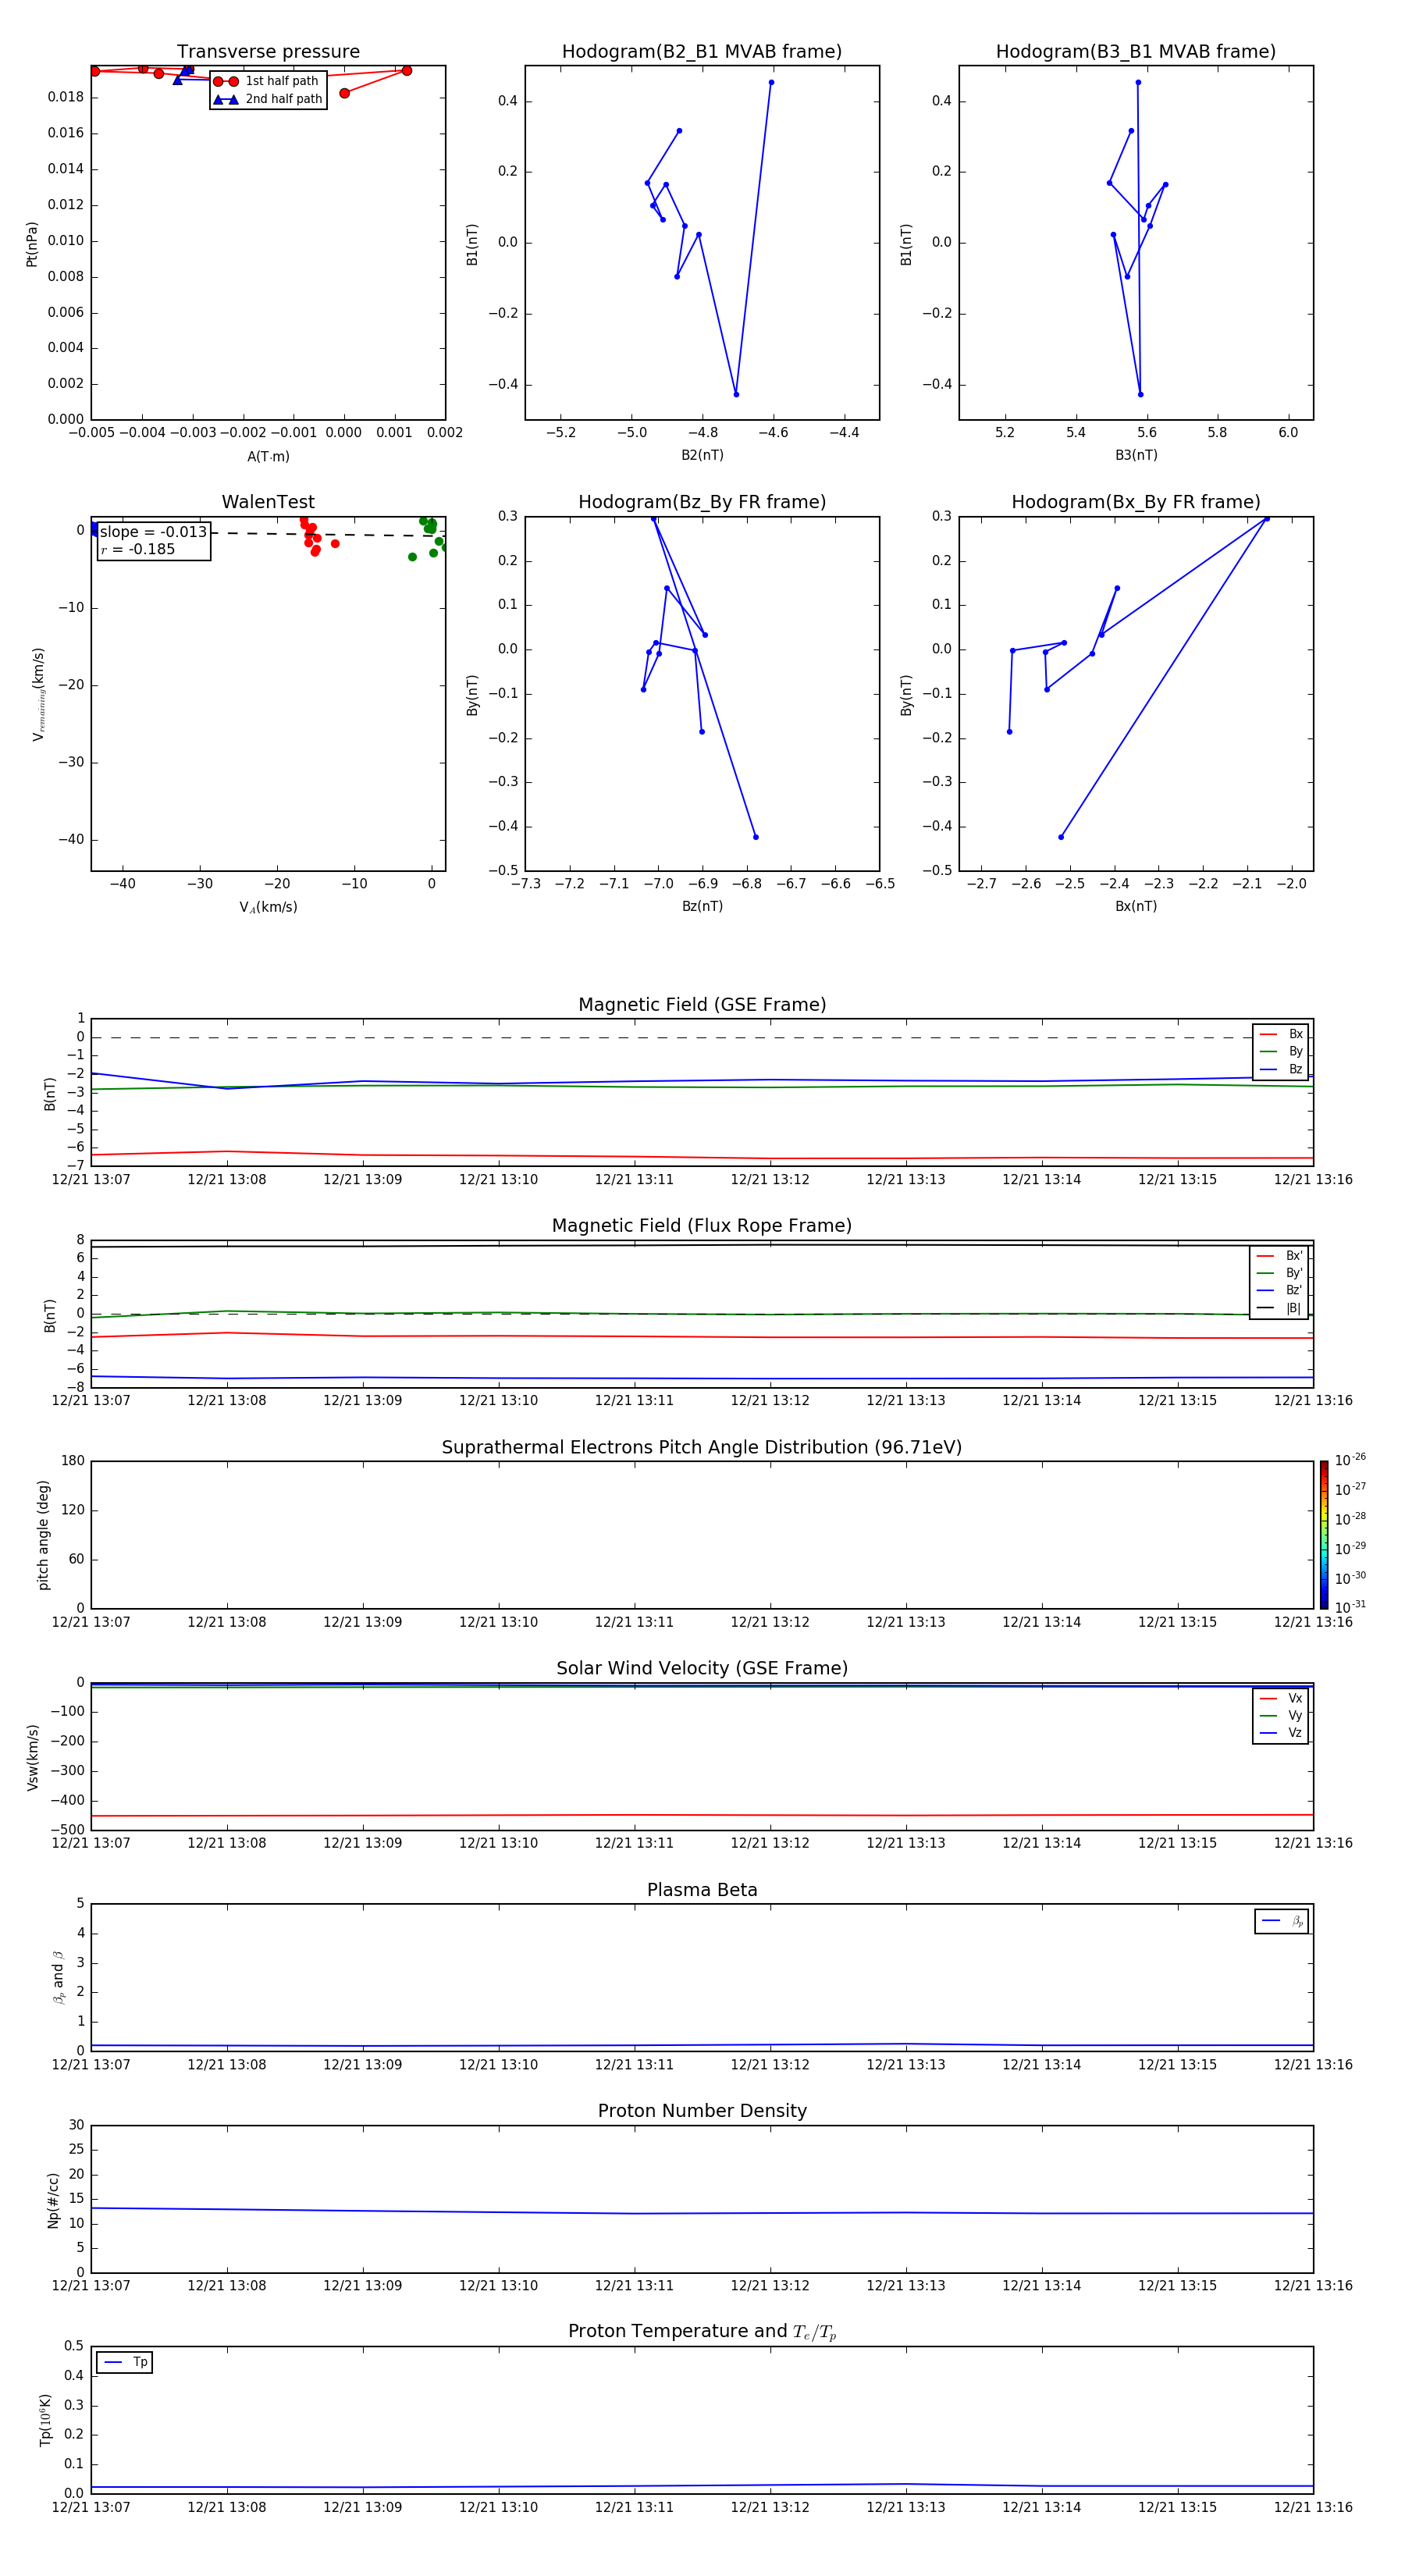Select the "r = -0.185" annotation
The width and height of the screenshot is (1405, 2576).
tap(137, 549)
